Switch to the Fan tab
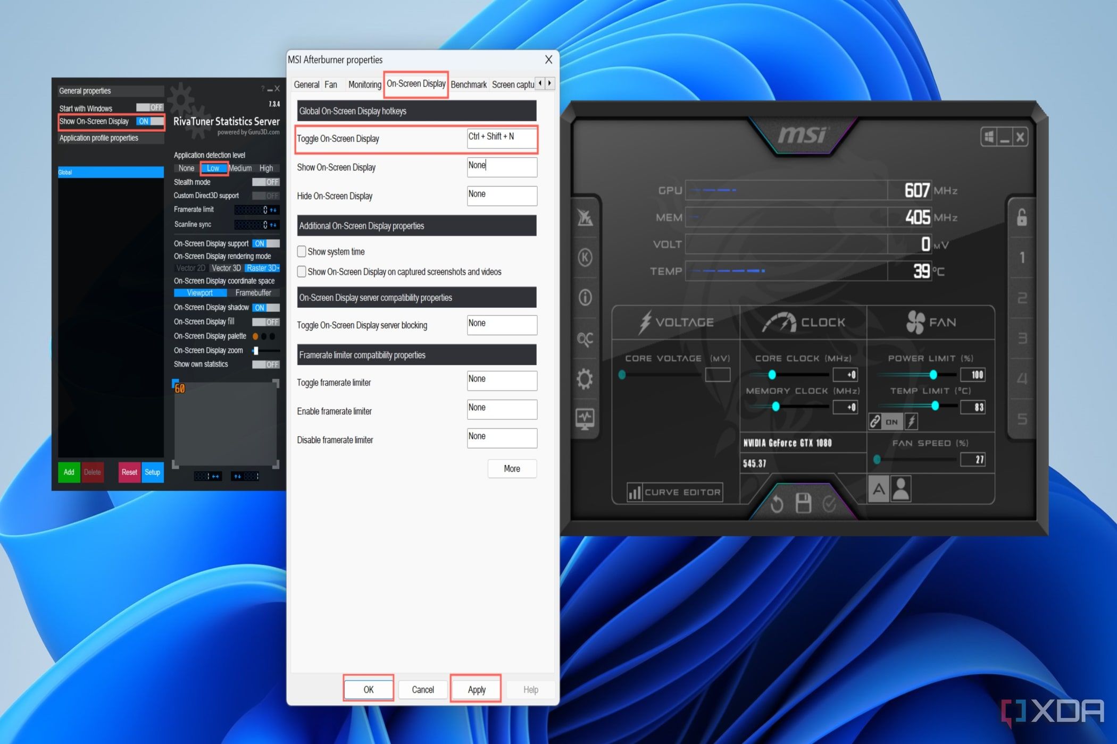Screen dimensions: 1117x744 [x=331, y=84]
